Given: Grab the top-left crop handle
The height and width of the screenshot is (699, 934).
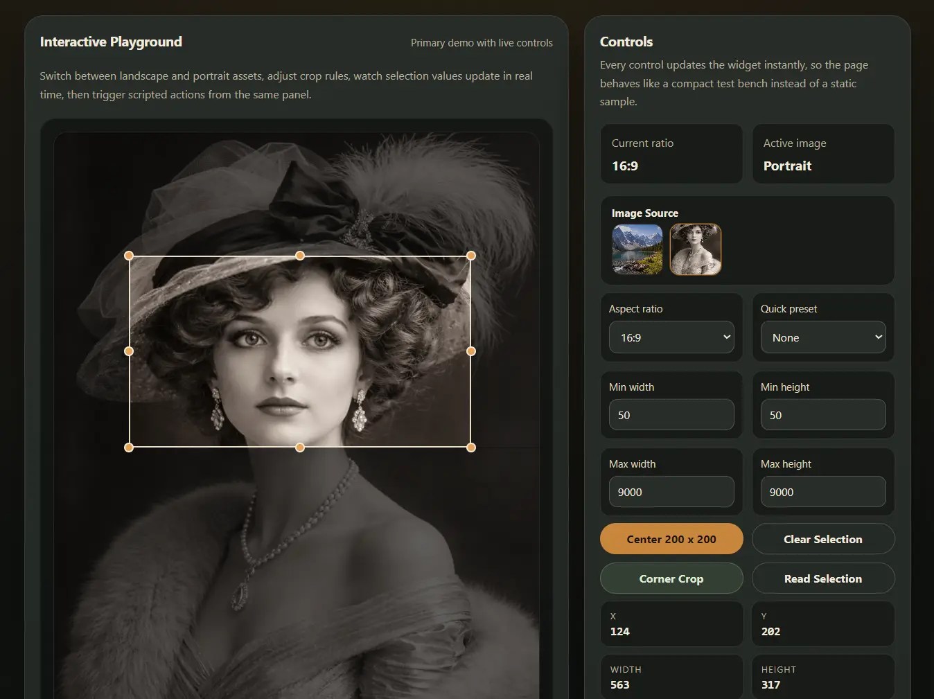Looking at the screenshot, I should coord(129,255).
